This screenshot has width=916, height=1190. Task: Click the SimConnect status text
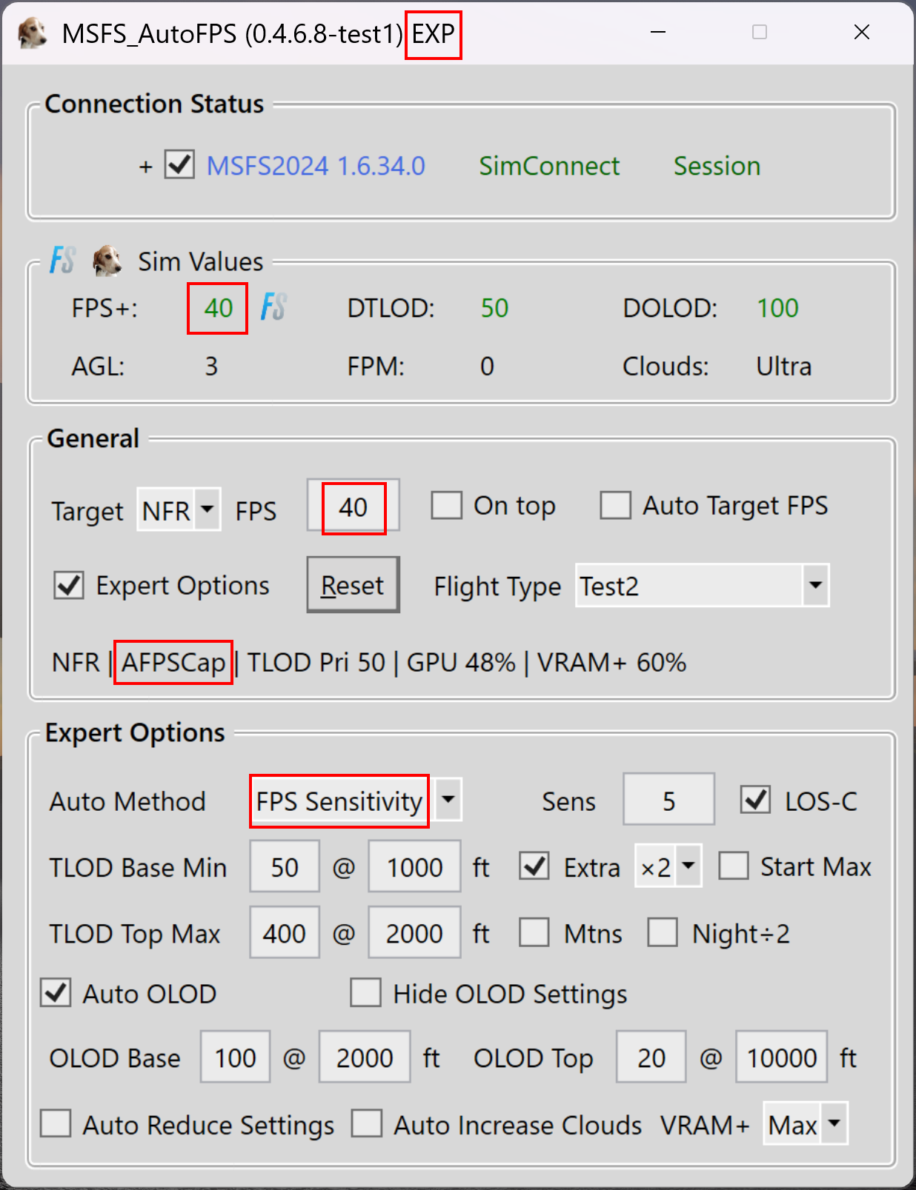pos(549,166)
